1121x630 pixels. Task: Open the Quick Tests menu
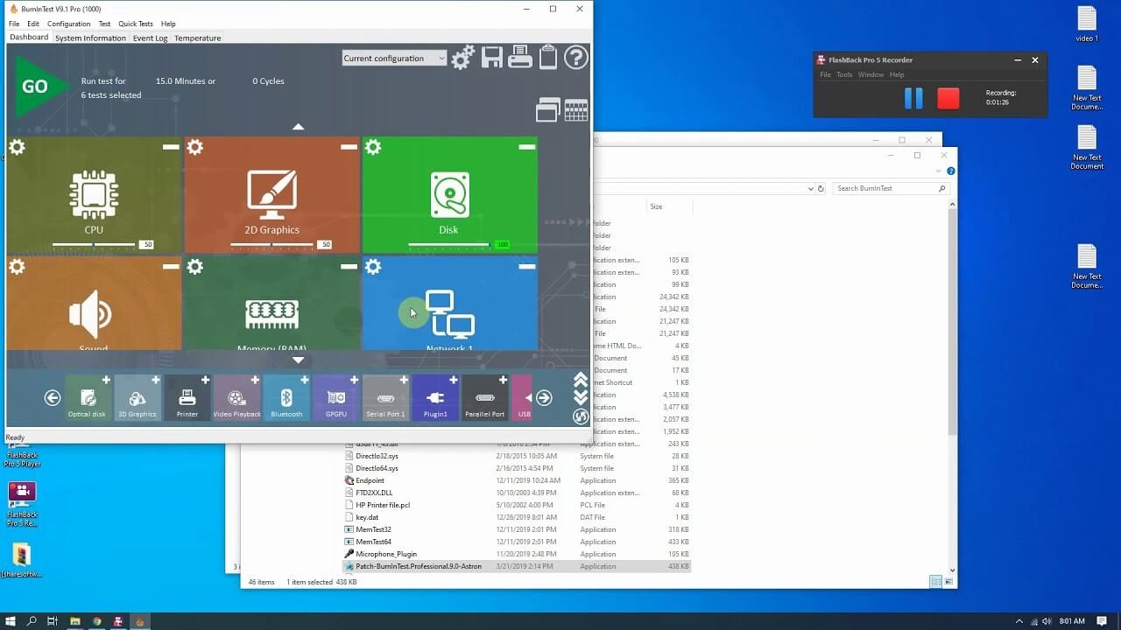click(137, 24)
